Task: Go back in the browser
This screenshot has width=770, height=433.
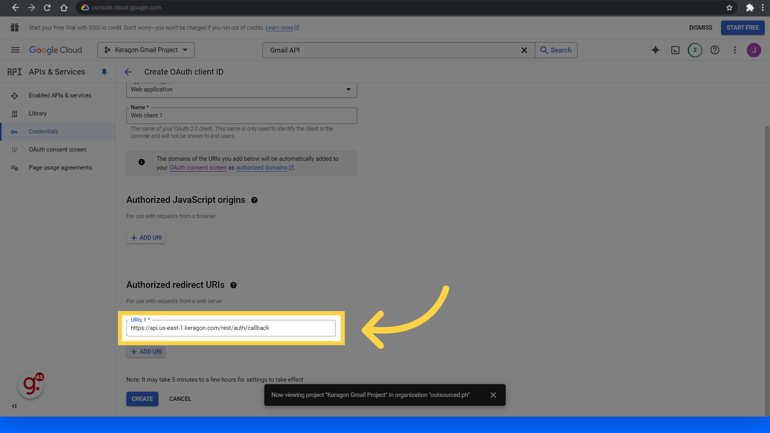Action: pyautogui.click(x=15, y=8)
